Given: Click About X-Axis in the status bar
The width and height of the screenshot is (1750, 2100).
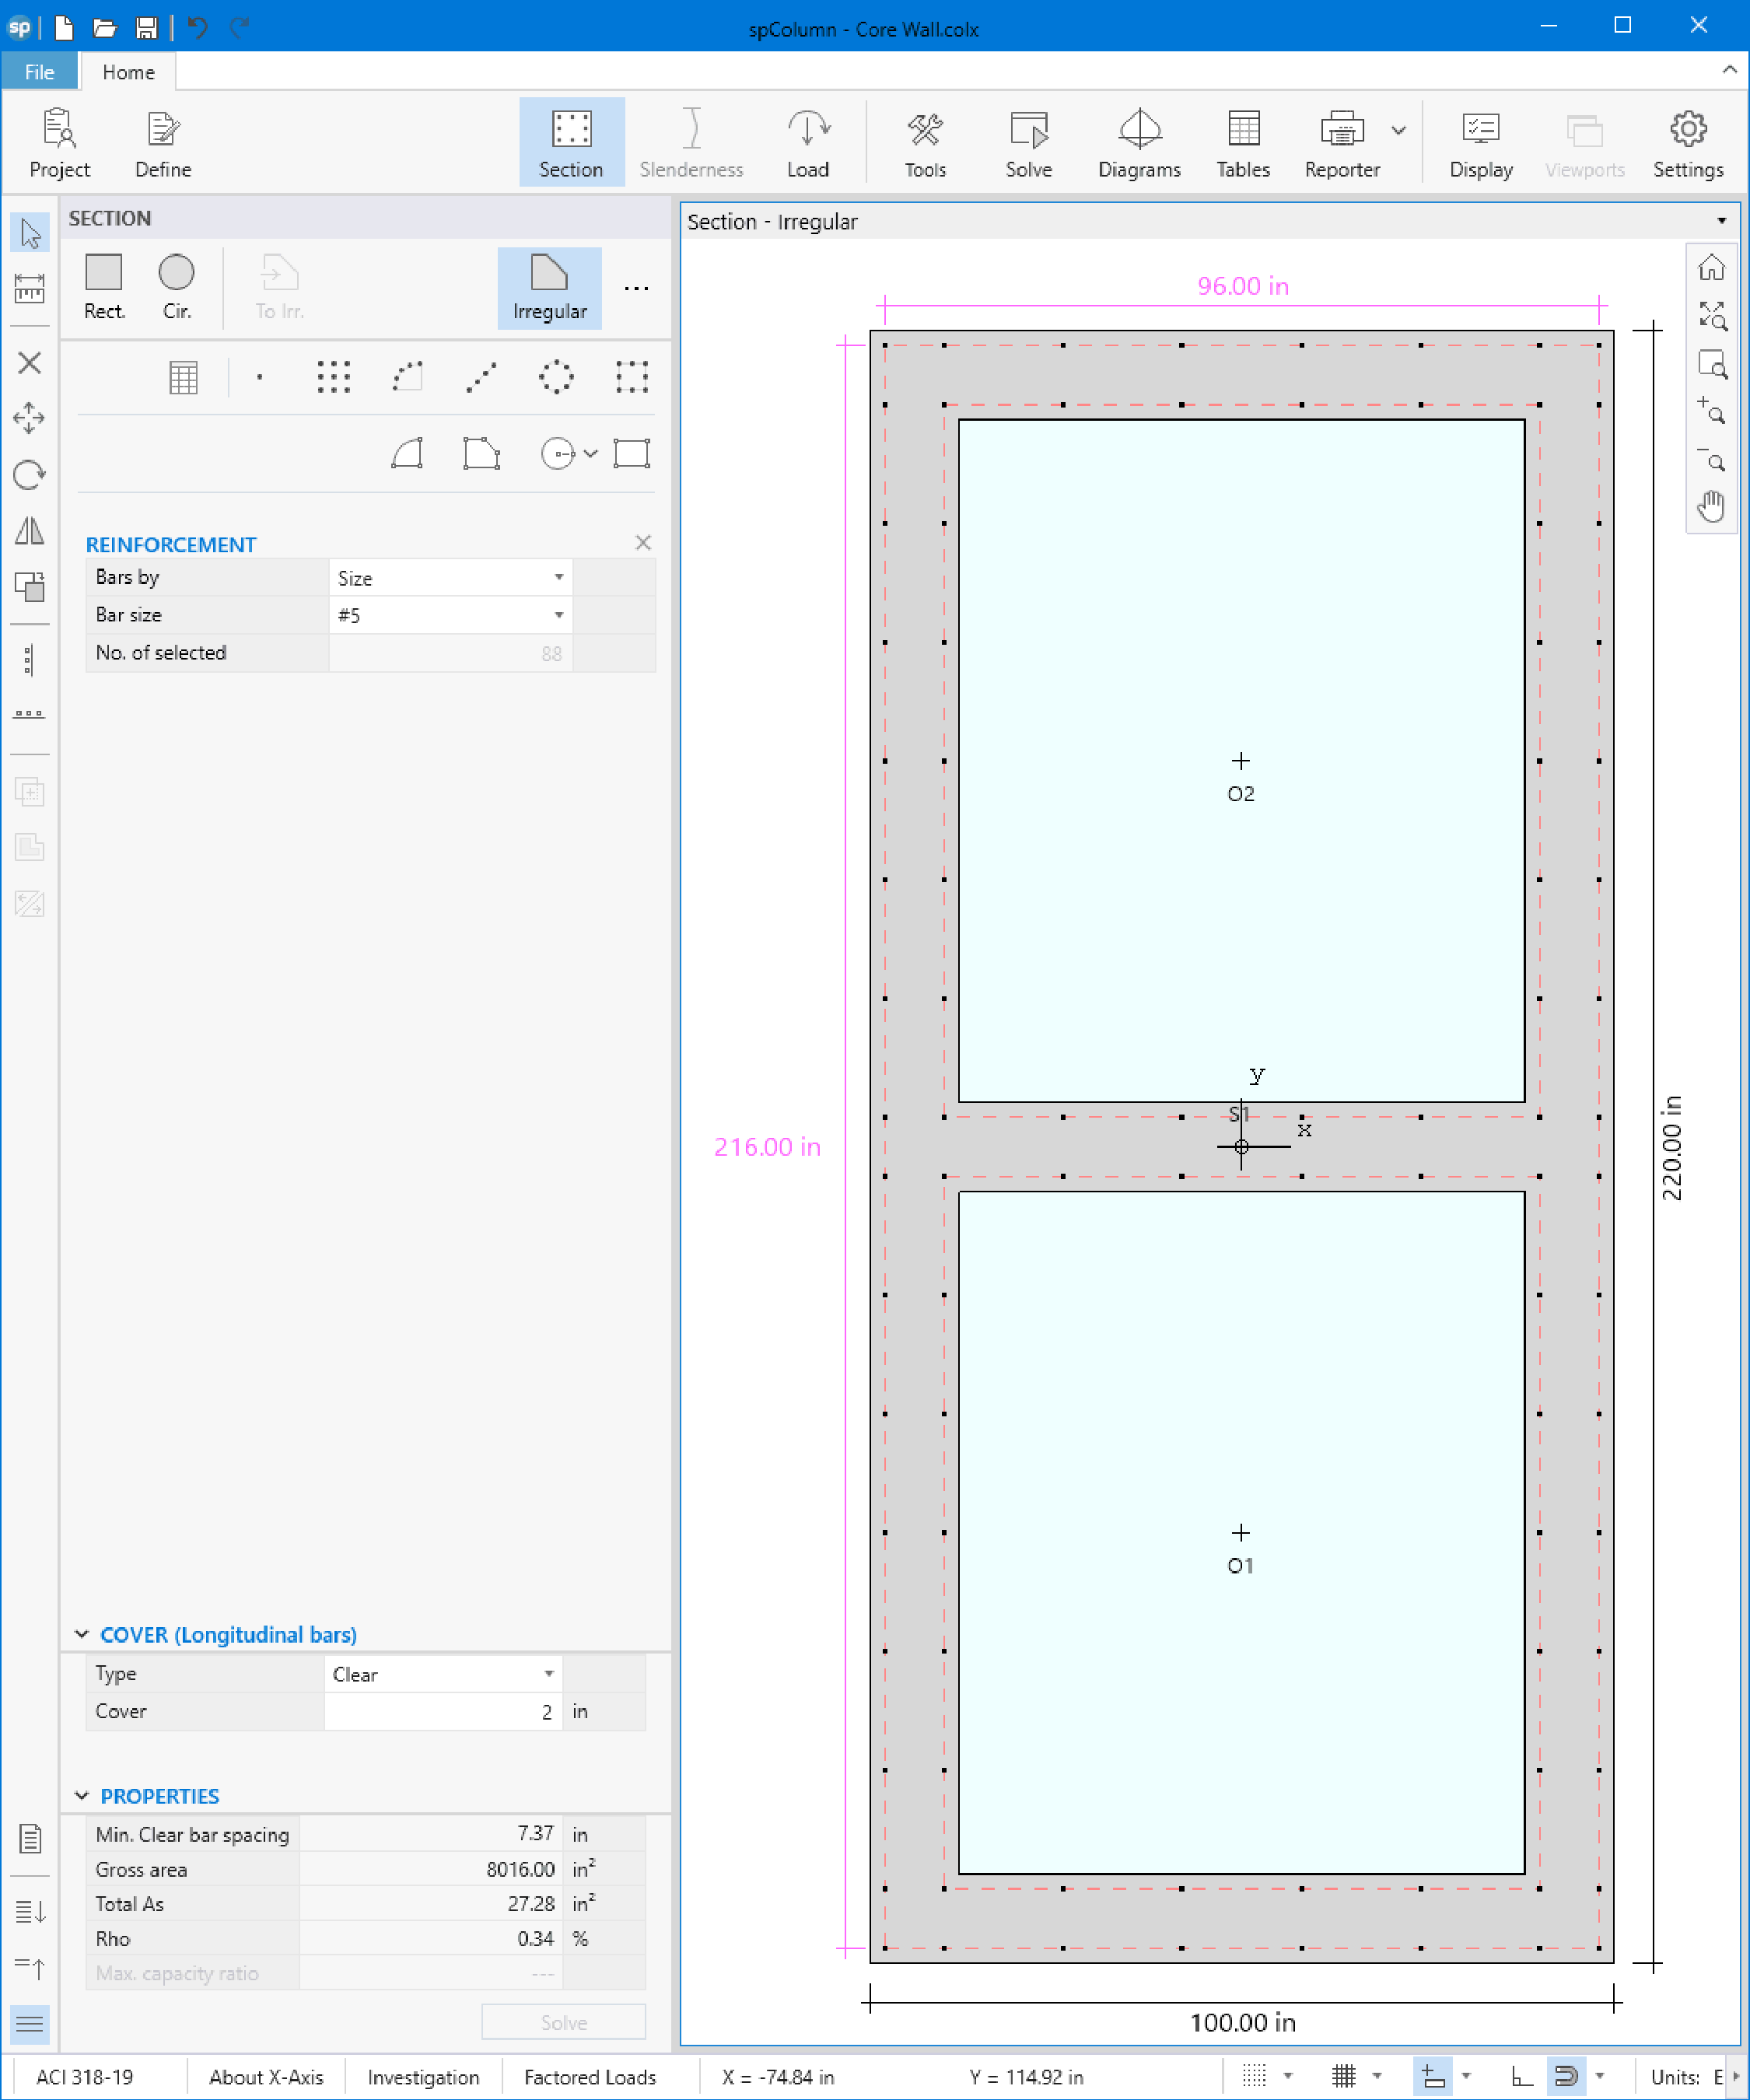Looking at the screenshot, I should click(266, 2077).
